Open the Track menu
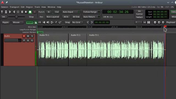Screen dimensions: 176x99 coord(37,7)
